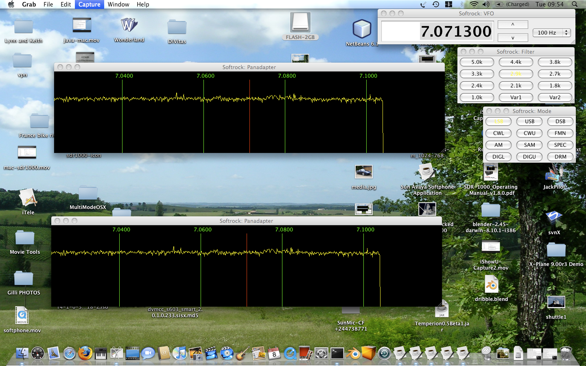The width and height of the screenshot is (586, 366).
Task: Open Dashboard from the Dock
Action: [x=37, y=353]
